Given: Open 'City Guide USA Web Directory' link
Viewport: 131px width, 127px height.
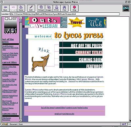Looking at the screenshot, I should click(9, 85).
